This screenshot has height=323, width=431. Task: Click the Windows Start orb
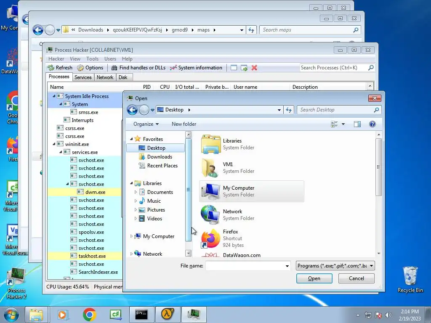[x=11, y=315]
